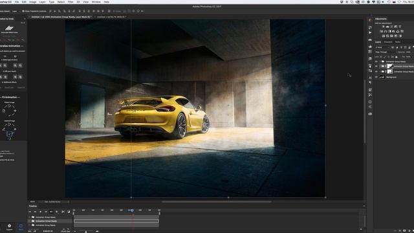Image resolution: width=414 pixels, height=233 pixels.
Task: Filter layers by type (T) icon
Action: 401,47
